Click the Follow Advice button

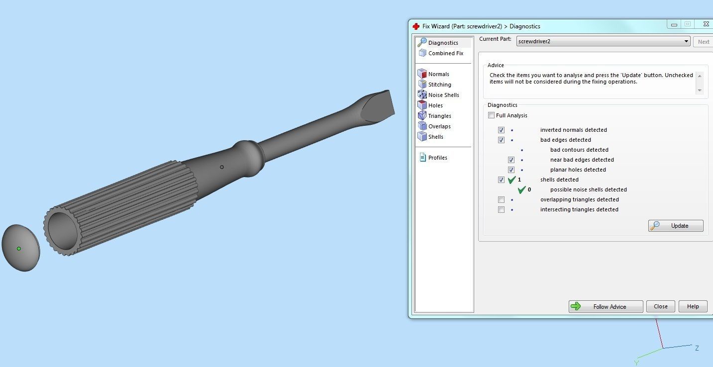coord(606,306)
